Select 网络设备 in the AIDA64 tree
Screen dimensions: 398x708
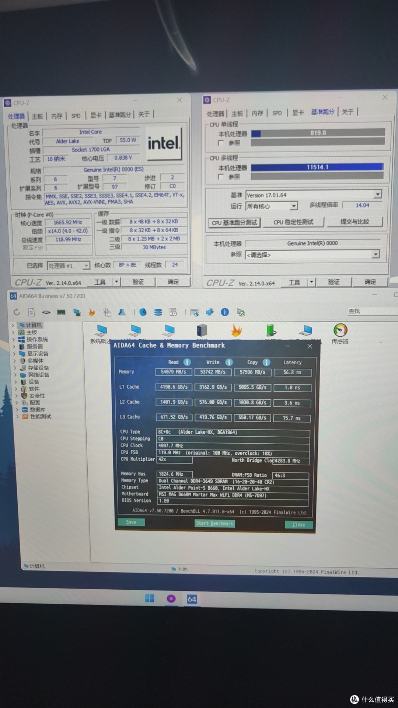point(38,375)
